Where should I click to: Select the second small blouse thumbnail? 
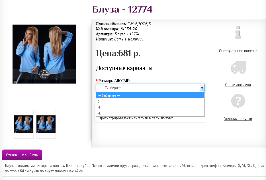(x=46, y=124)
